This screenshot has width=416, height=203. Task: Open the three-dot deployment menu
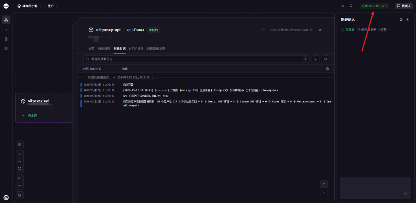point(264,30)
